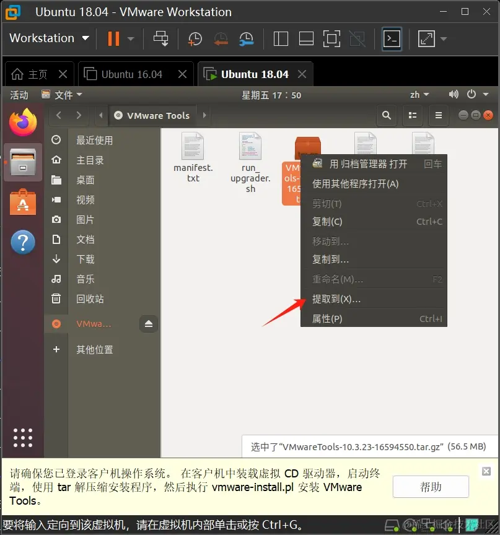Open 图片 Pictures in sidebar
Screen dimensions: 500x535
tap(102, 219)
